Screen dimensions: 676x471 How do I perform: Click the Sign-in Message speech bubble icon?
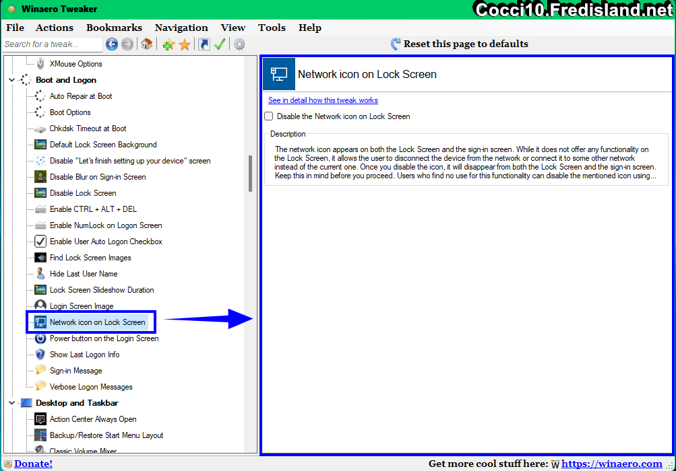pos(40,370)
